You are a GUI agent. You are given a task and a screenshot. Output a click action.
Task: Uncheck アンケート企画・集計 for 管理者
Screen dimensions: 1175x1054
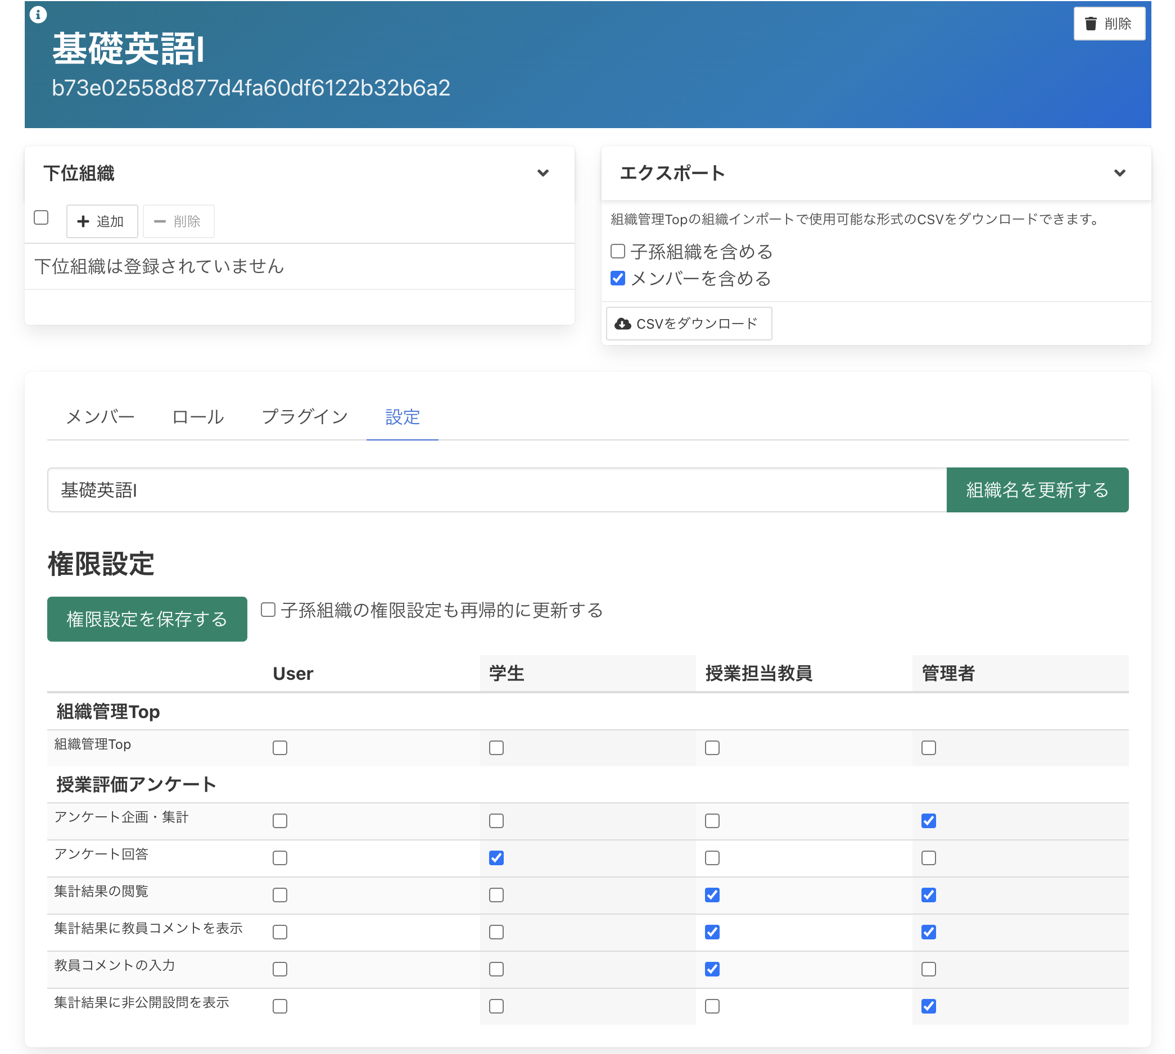pos(928,821)
